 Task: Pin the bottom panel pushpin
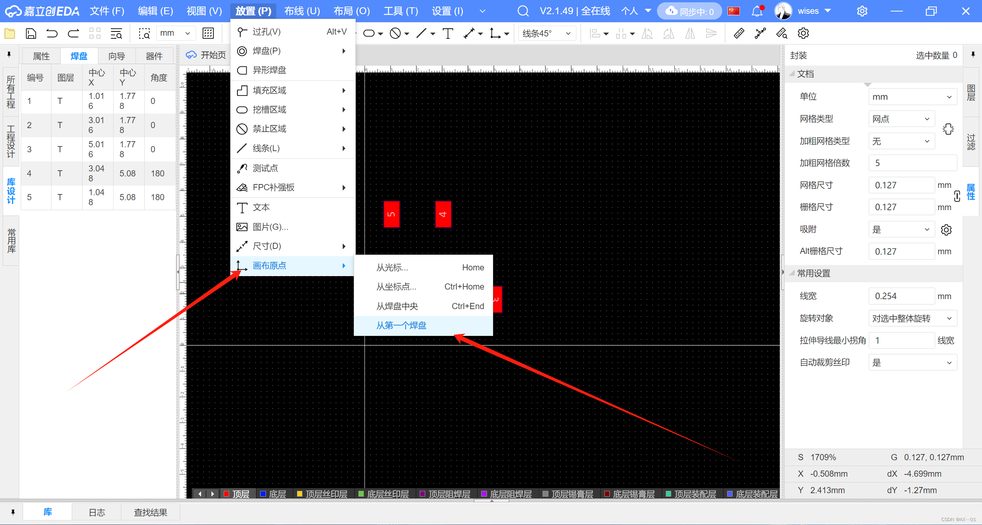[13, 512]
